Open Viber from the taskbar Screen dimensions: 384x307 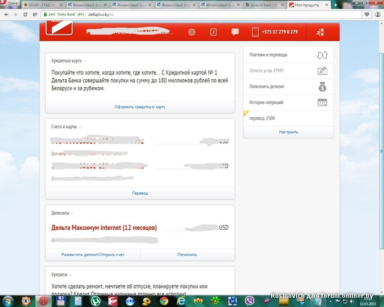249,301
